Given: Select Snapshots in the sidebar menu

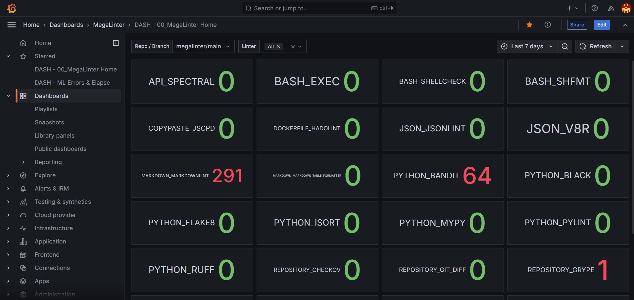Looking at the screenshot, I should tap(49, 122).
